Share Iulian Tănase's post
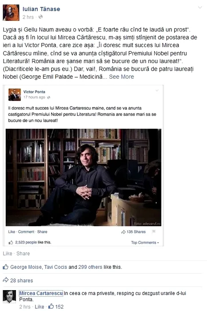 point(23,254)
